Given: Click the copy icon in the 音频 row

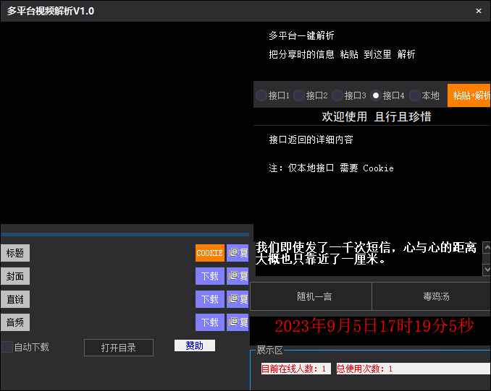Looking at the screenshot, I should point(238,322).
